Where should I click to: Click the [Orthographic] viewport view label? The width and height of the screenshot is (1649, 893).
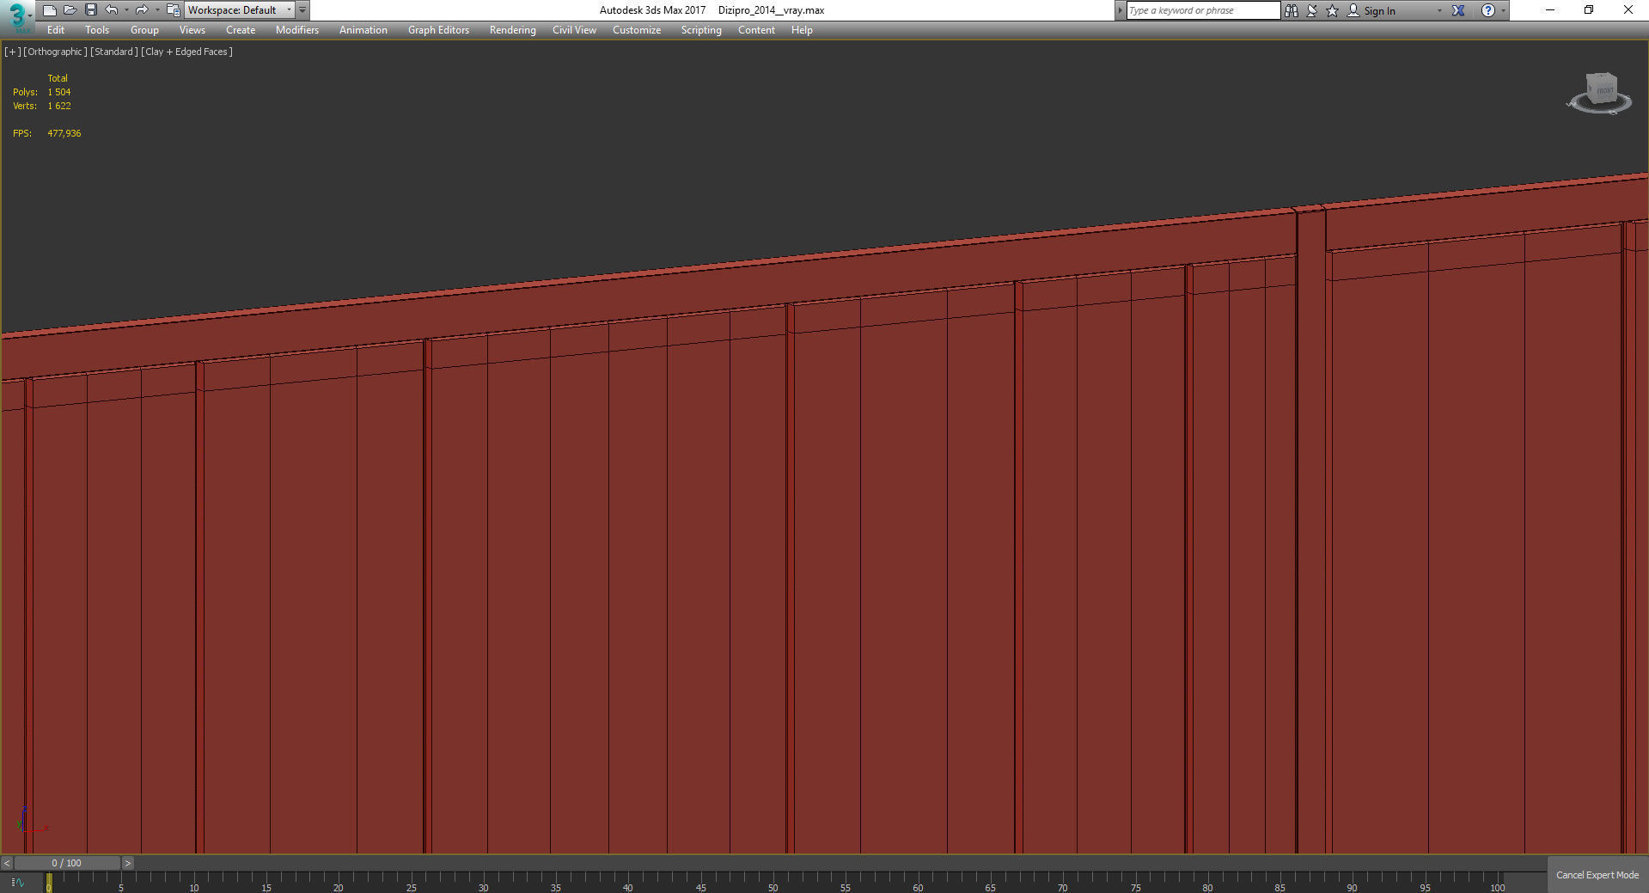pos(55,52)
